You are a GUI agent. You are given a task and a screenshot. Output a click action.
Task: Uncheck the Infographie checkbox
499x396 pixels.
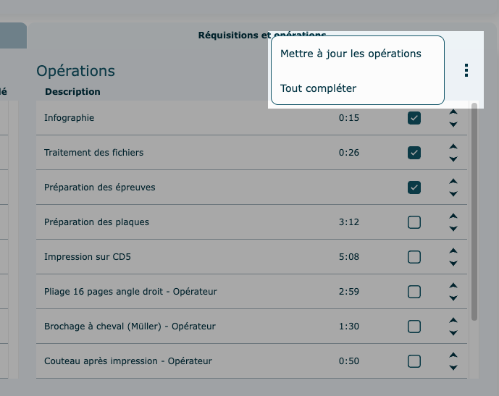tap(414, 118)
